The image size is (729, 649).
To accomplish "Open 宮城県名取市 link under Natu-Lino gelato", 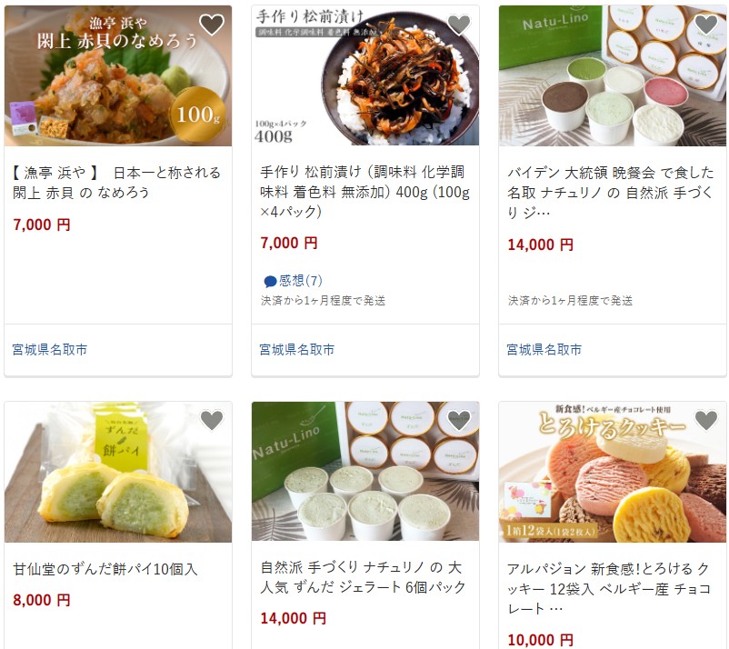I will click(x=544, y=350).
